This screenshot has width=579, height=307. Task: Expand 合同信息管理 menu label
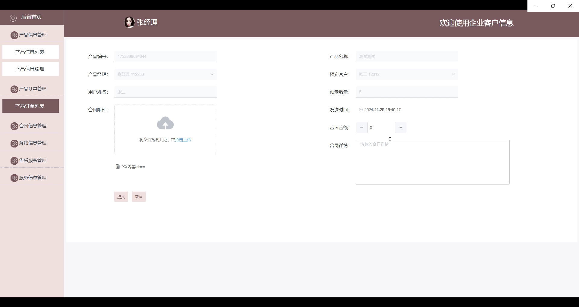click(x=33, y=126)
